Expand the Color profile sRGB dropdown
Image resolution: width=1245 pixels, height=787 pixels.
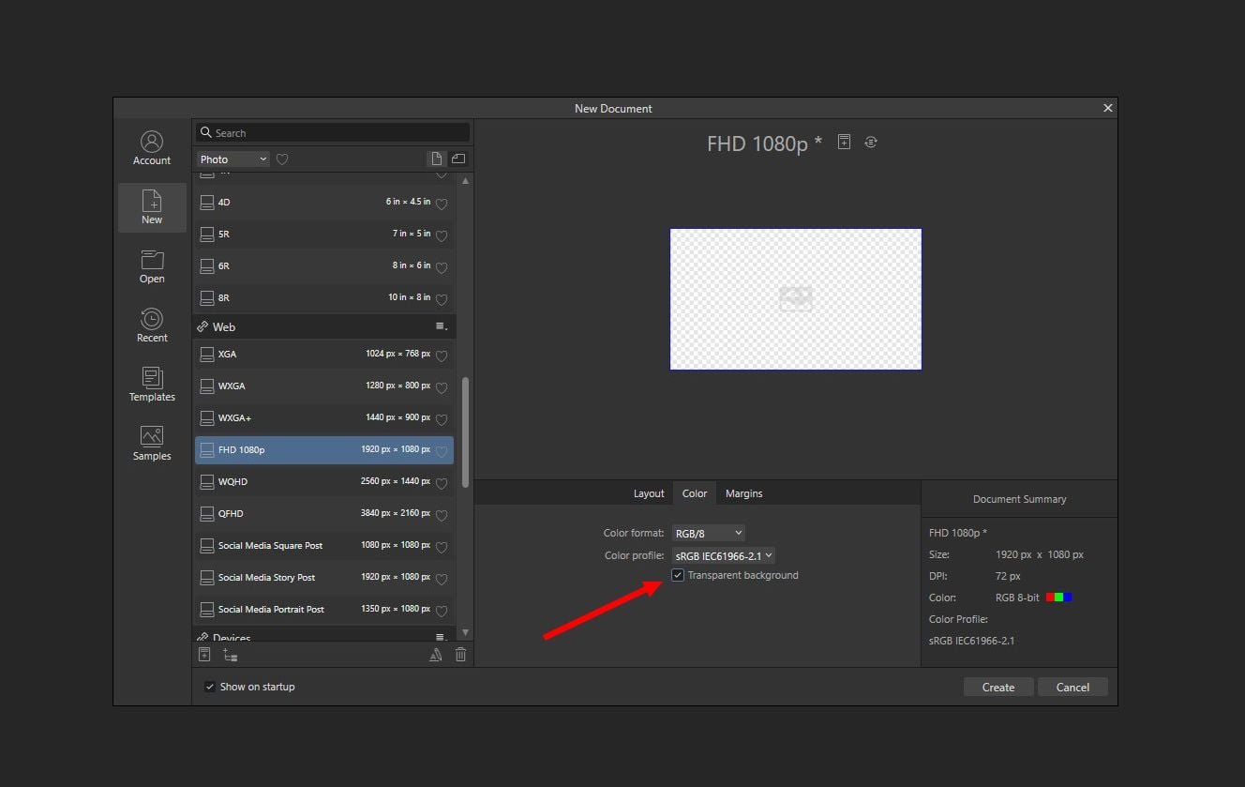pos(723,555)
